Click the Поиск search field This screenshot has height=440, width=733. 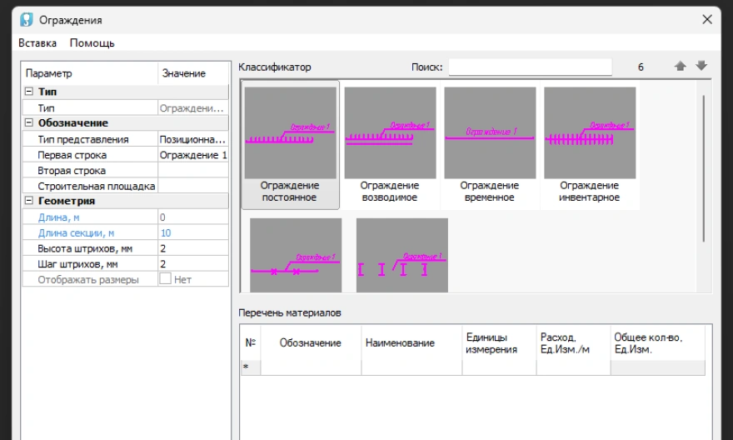(x=530, y=67)
